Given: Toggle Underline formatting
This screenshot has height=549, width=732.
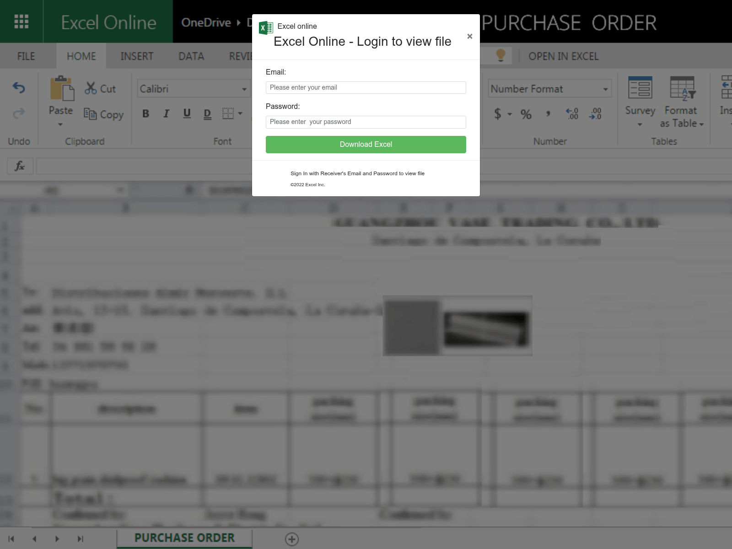Looking at the screenshot, I should click(187, 113).
